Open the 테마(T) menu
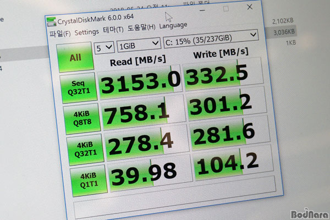 click(113, 30)
